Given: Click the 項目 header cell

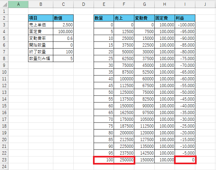Looking at the screenshot, I should 41,18.
